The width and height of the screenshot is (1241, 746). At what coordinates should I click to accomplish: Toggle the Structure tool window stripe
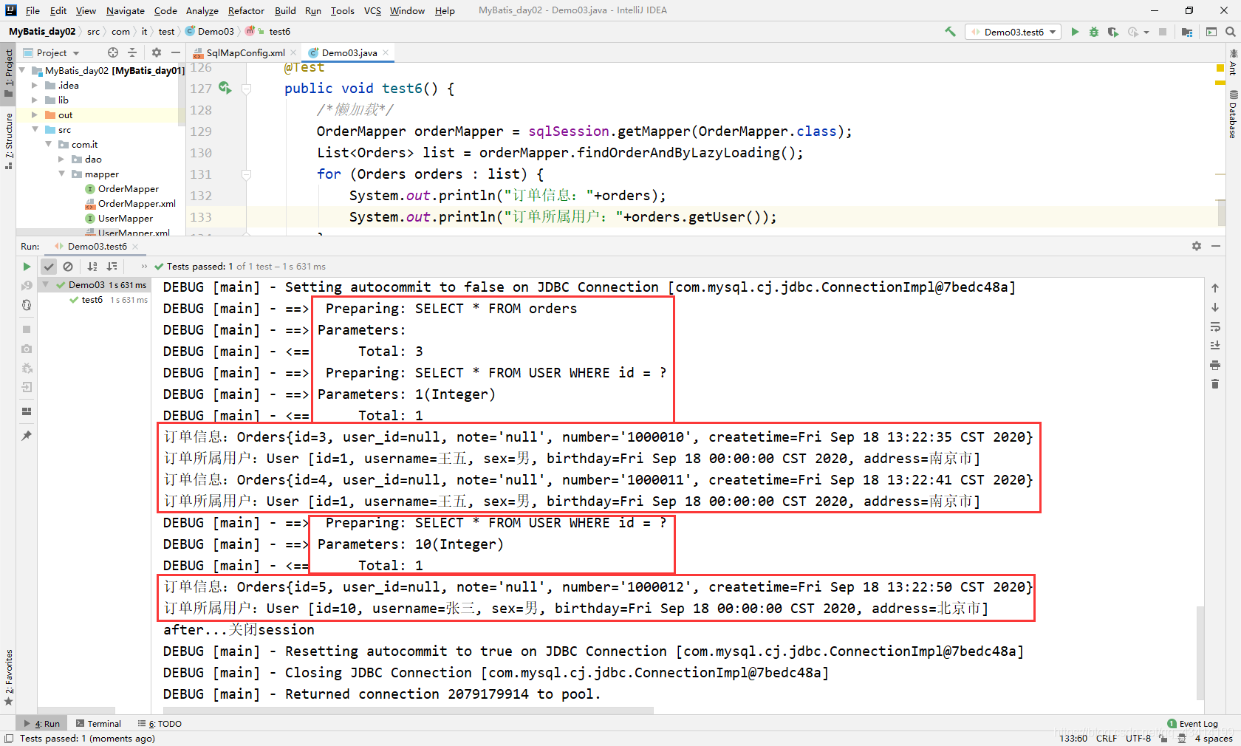8,140
